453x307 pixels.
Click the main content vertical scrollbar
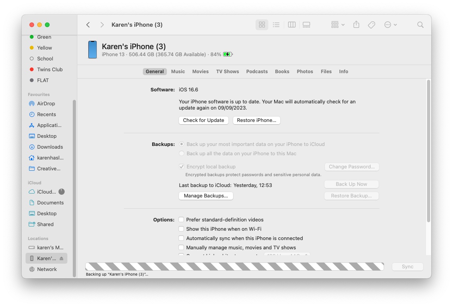point(429,151)
